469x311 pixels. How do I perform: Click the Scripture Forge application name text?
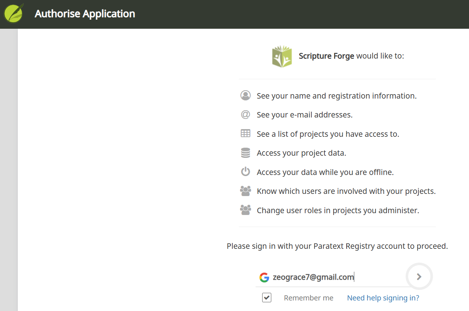coord(326,56)
